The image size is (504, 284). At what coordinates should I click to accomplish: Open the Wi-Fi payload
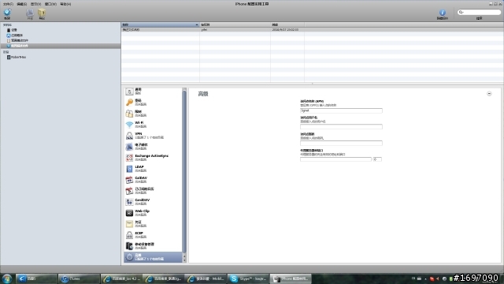click(x=153, y=125)
